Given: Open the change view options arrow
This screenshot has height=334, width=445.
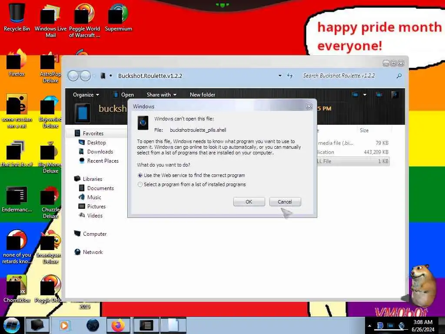Looking at the screenshot, I should tap(365, 94).
